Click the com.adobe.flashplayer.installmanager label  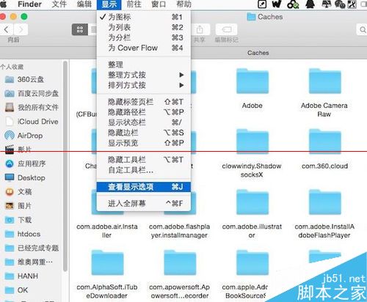point(179,231)
